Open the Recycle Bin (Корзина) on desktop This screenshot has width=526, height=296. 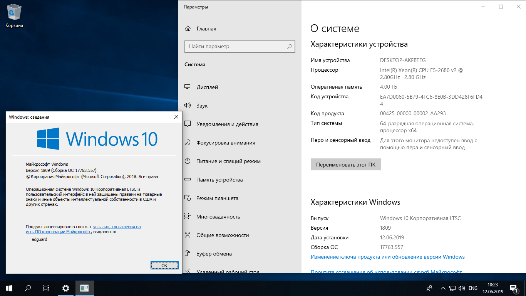[x=14, y=16]
